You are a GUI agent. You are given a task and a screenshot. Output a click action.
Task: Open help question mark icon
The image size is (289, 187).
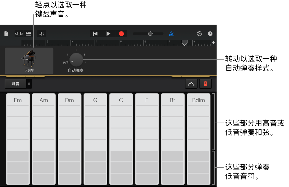(210, 34)
